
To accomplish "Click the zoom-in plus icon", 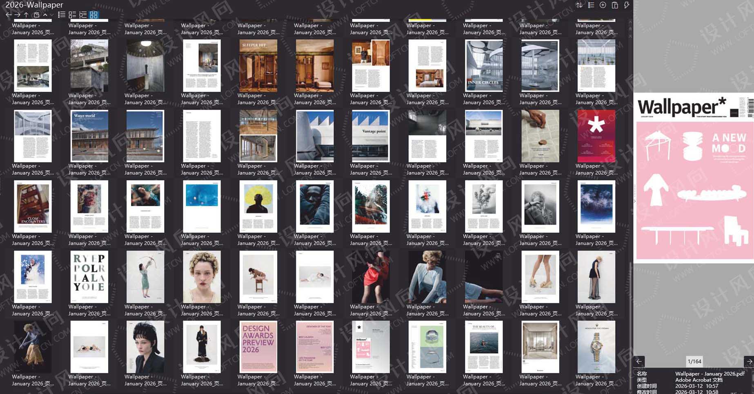I will coord(603,5).
